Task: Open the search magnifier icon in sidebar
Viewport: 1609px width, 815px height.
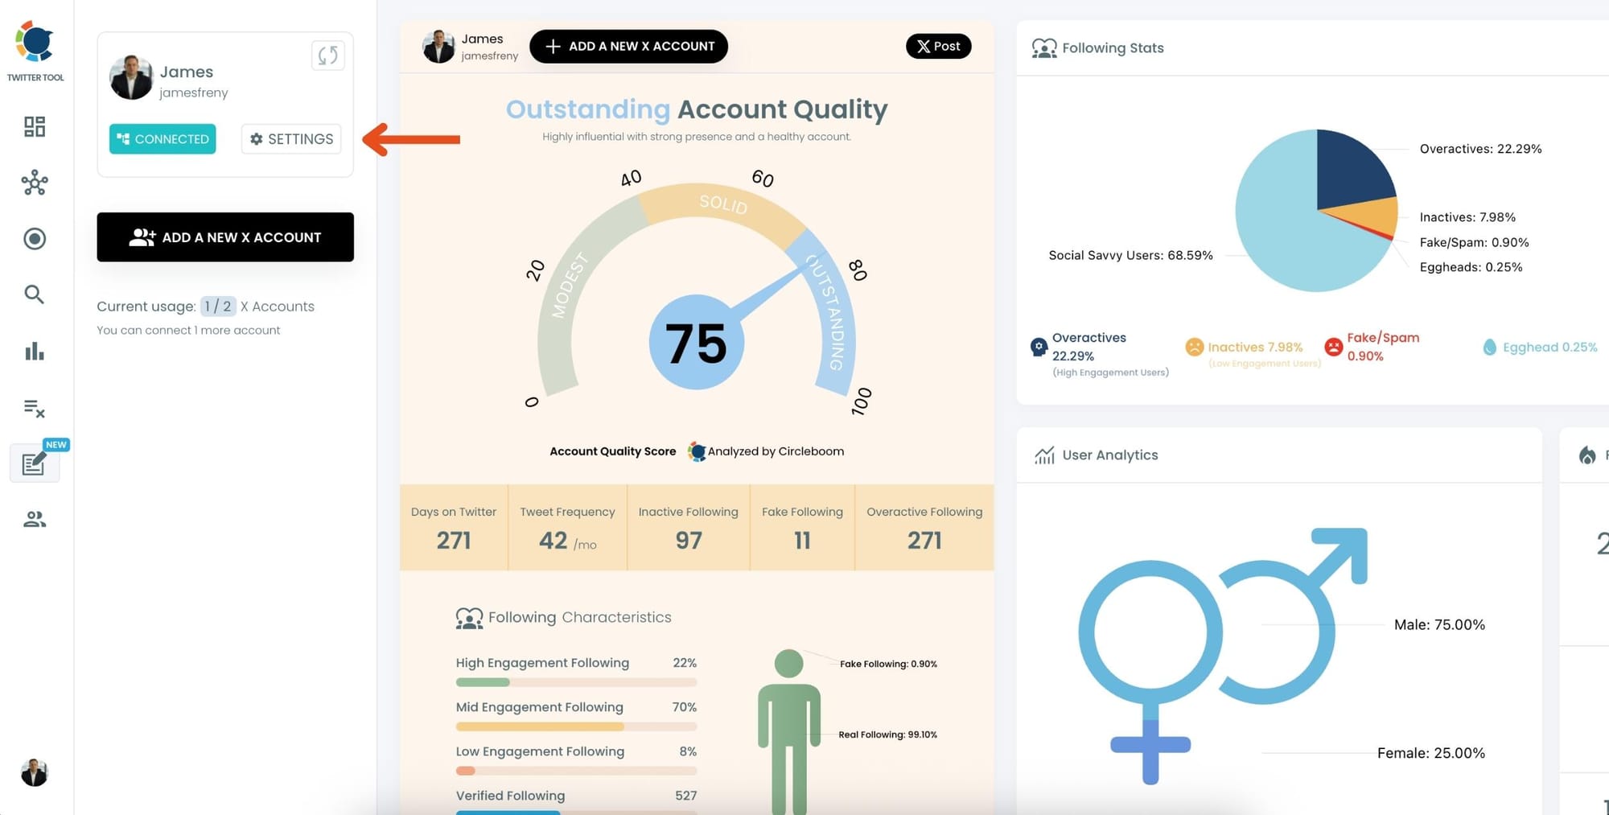Action: coord(34,294)
